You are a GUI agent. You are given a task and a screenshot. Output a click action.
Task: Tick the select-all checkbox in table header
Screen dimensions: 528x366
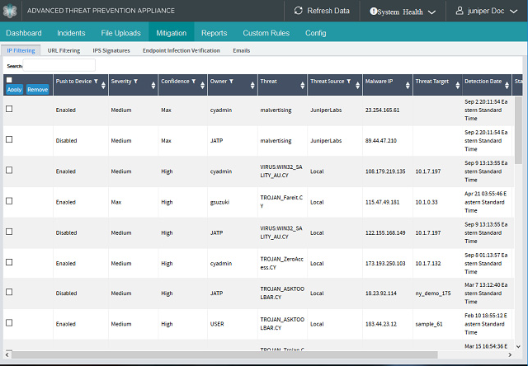coord(9,80)
